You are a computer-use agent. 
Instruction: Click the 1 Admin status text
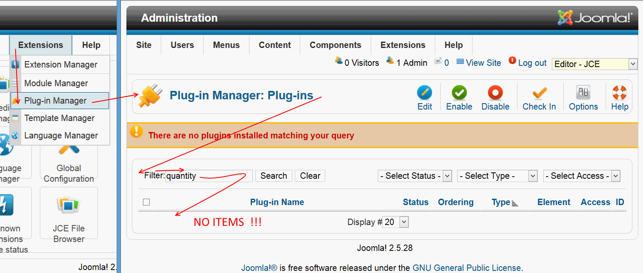pos(412,63)
